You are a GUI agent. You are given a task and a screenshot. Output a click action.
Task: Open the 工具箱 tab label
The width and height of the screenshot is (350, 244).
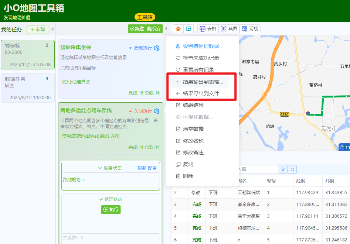tap(145, 17)
